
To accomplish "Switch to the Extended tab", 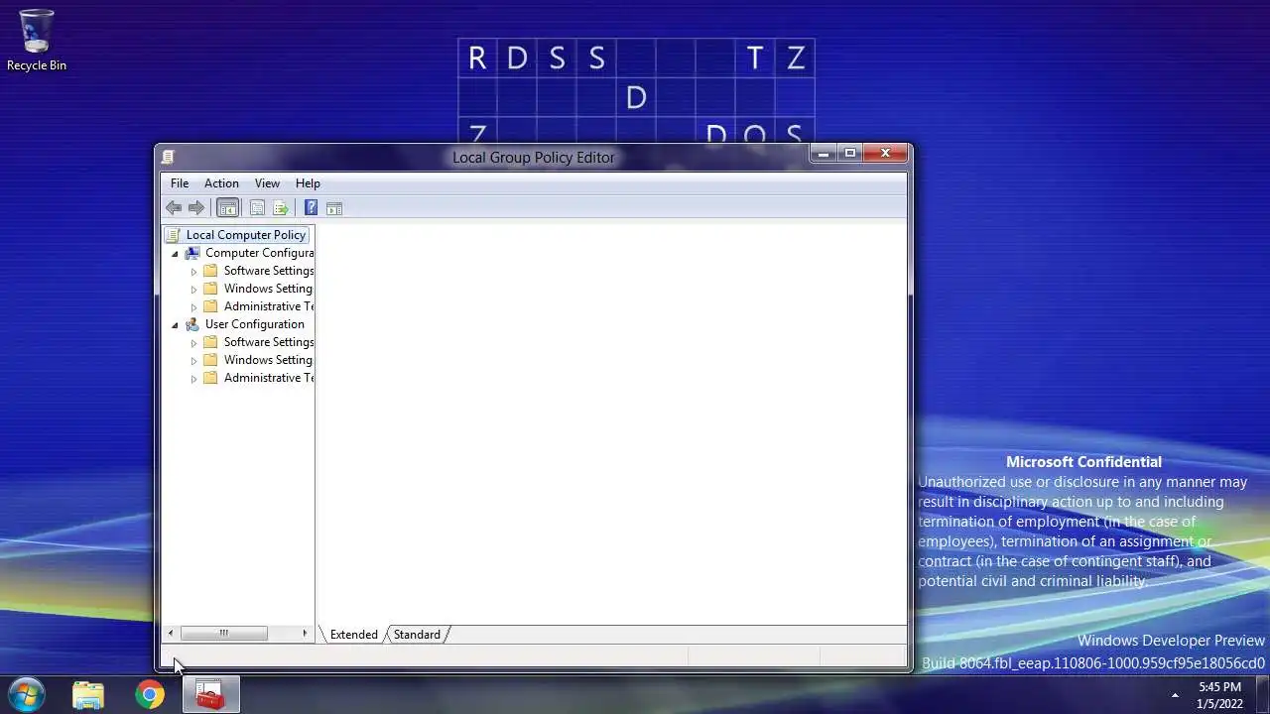I will click(353, 635).
